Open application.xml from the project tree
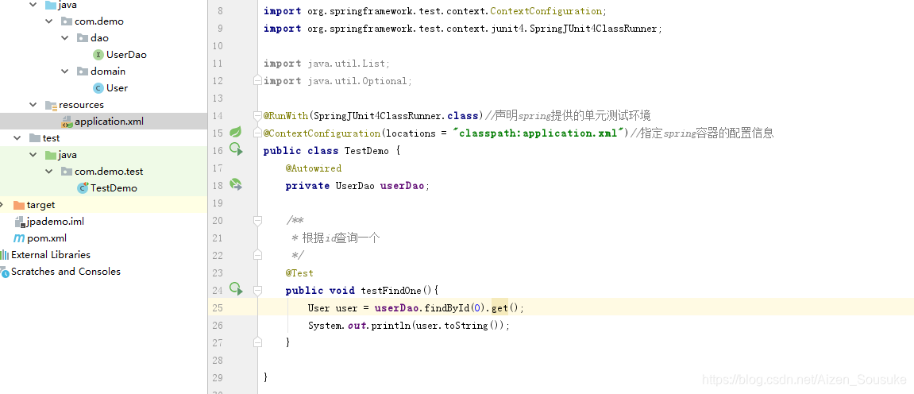This screenshot has width=914, height=394. tap(109, 122)
